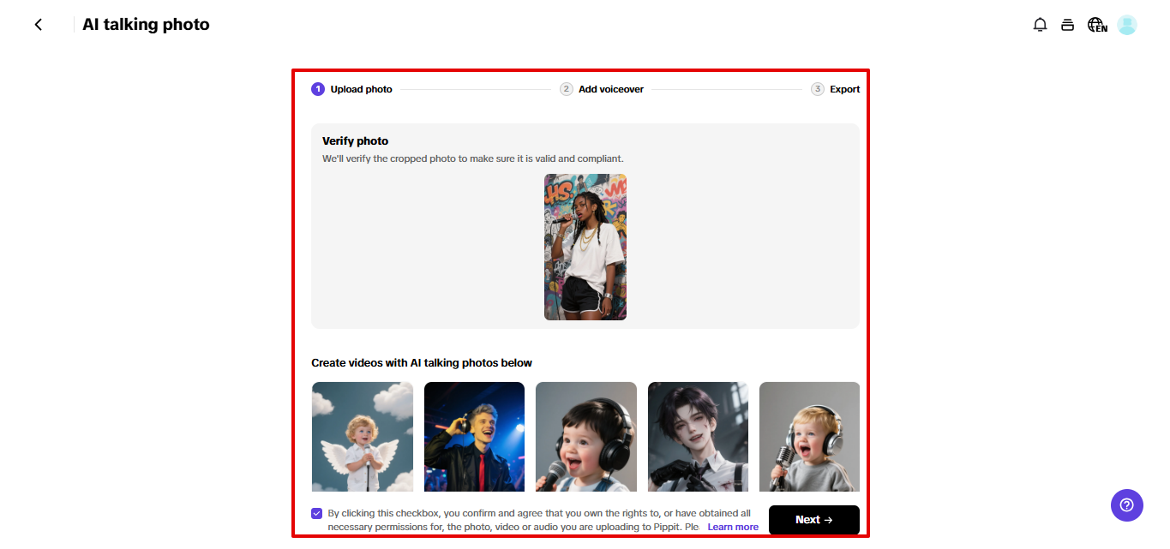Change language via globe EN icon
The height and width of the screenshot is (549, 1170).
tap(1097, 25)
